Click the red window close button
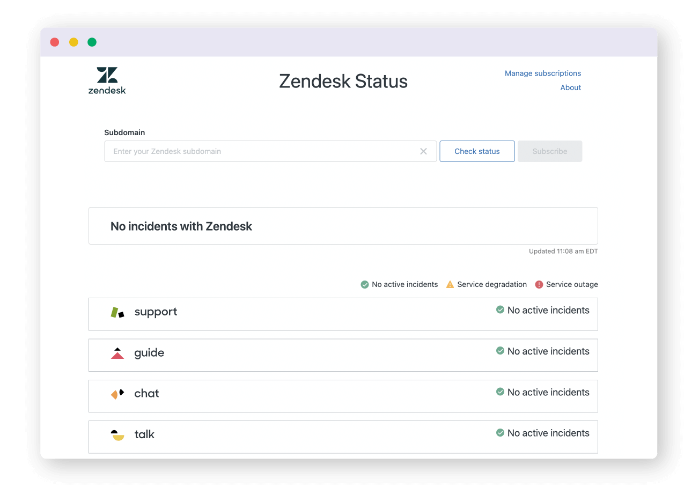The image size is (699, 494). pyautogui.click(x=55, y=42)
